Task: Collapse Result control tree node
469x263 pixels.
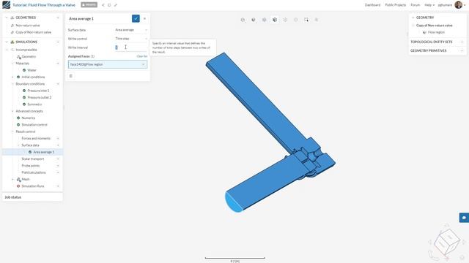Action: click(x=12, y=131)
